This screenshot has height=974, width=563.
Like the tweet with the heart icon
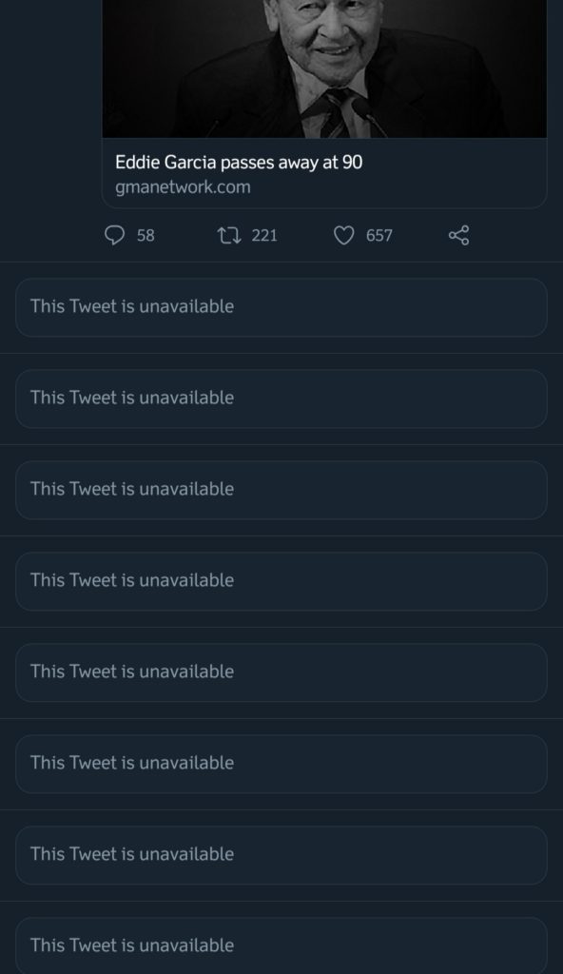(x=343, y=236)
